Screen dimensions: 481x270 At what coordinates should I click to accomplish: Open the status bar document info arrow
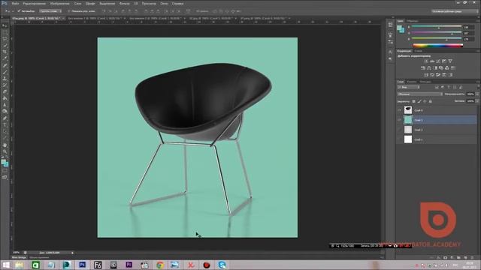tap(72, 253)
